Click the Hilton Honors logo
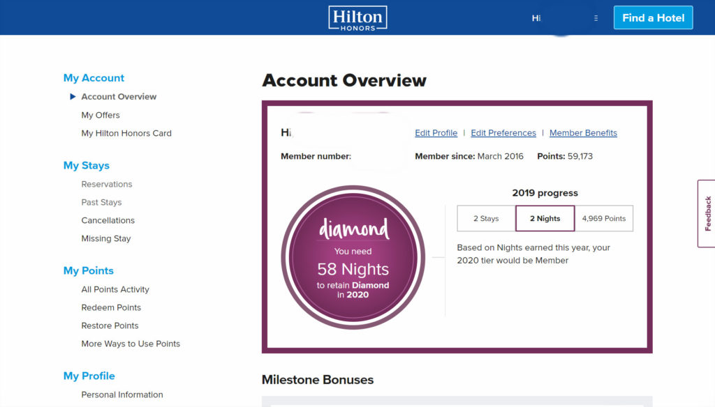Image resolution: width=715 pixels, height=407 pixels. coord(357,17)
